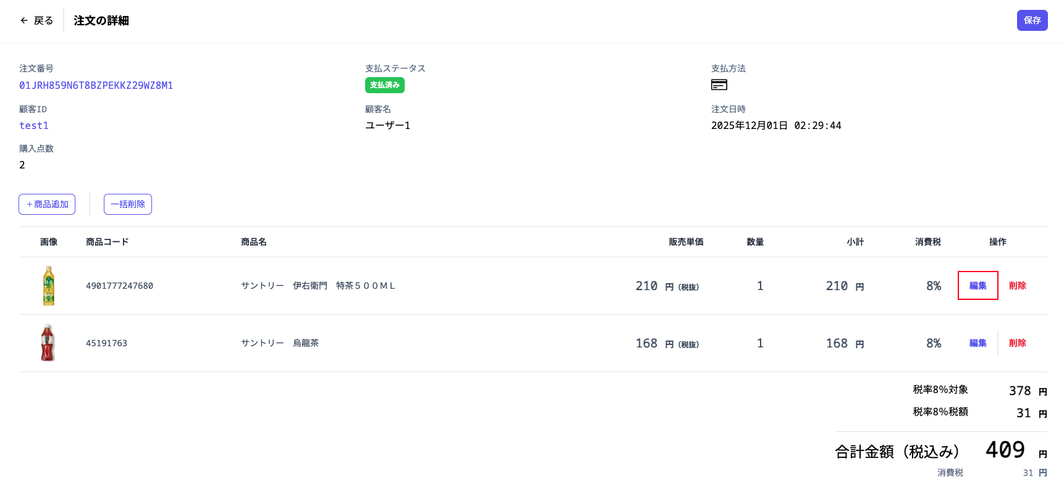Click order date 2025年12月01日 02:29:44
Image resolution: width=1064 pixels, height=498 pixels.
(776, 125)
